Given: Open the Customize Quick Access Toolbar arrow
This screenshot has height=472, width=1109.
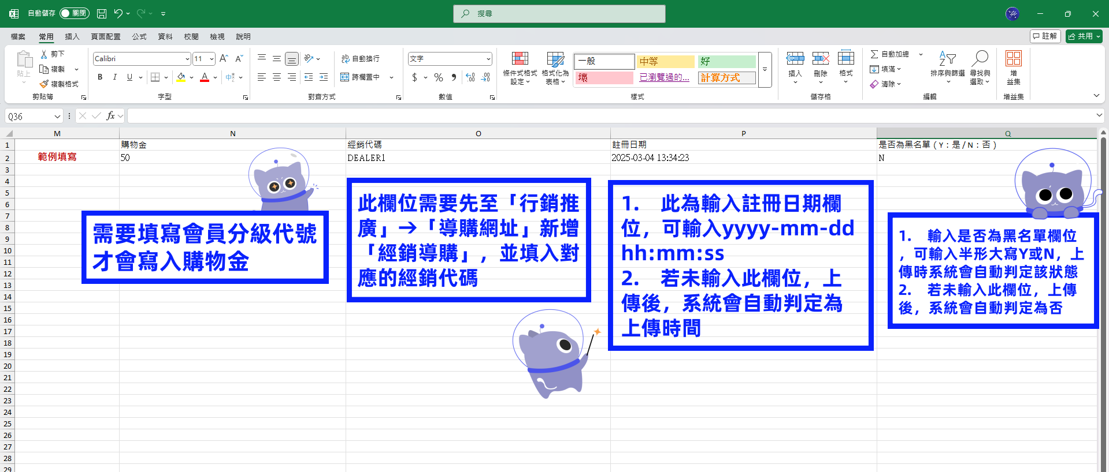Looking at the screenshot, I should click(164, 13).
